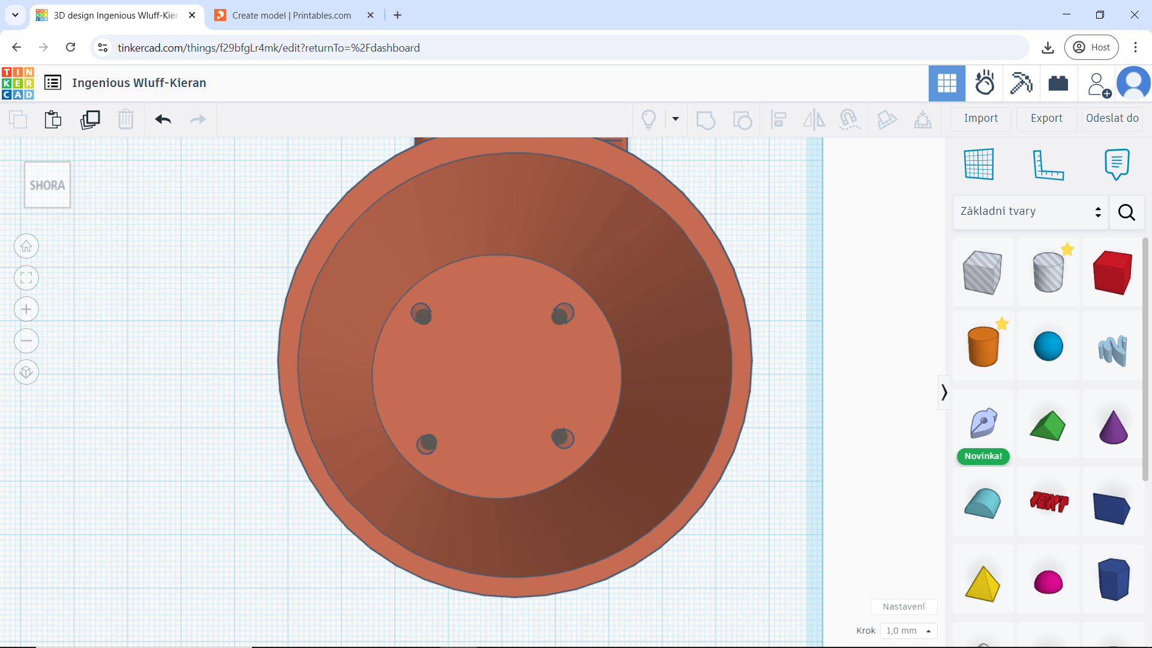Click the Odeslat do button

[1112, 118]
